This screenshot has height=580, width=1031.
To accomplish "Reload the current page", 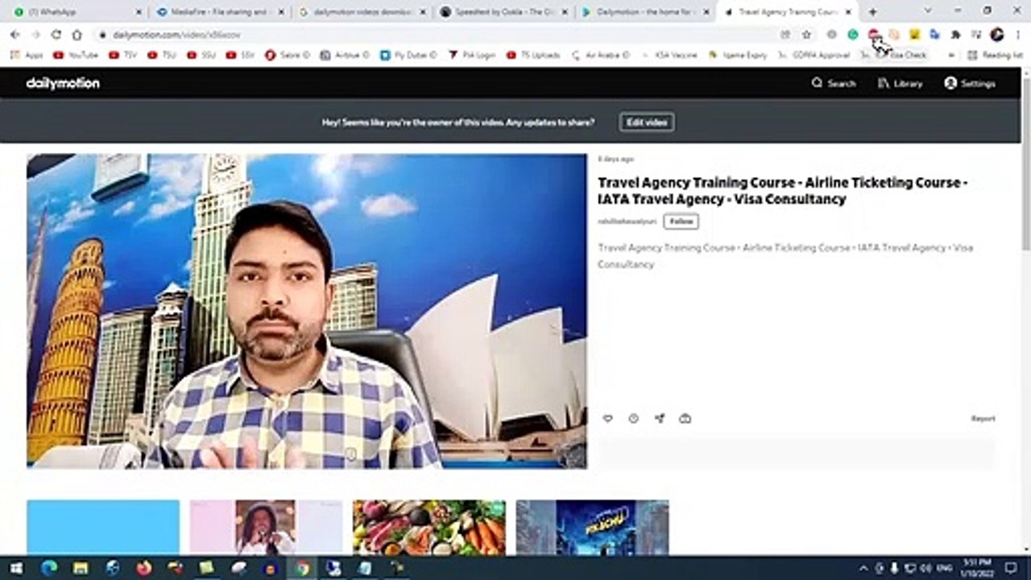I will [x=56, y=35].
